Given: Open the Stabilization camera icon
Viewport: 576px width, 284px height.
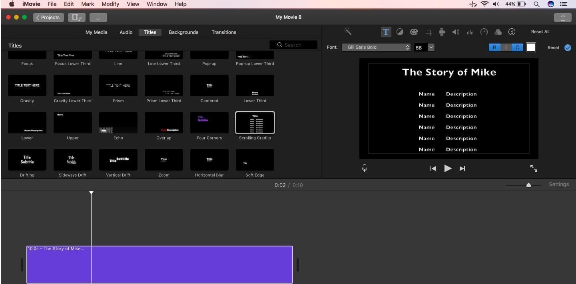Looking at the screenshot, I should point(442,32).
